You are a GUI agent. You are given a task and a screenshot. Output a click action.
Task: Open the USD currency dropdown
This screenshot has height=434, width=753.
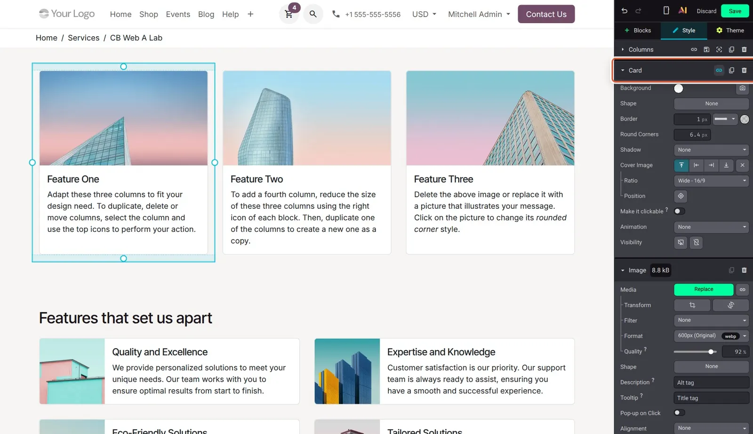[x=424, y=14]
